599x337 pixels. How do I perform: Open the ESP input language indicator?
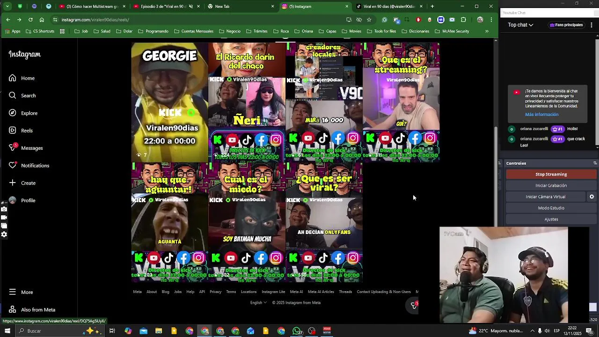pyautogui.click(x=556, y=331)
